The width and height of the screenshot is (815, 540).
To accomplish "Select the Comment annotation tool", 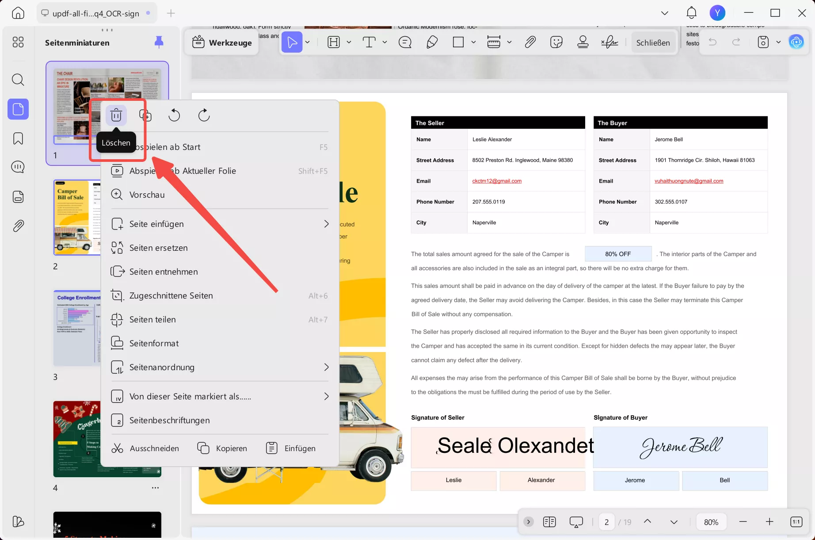I will tap(405, 42).
